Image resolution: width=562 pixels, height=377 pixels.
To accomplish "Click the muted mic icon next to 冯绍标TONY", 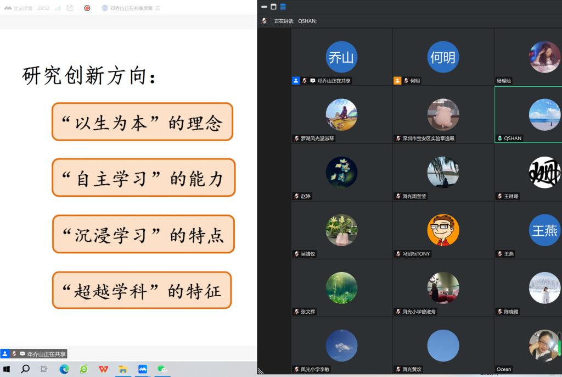I will (x=398, y=254).
